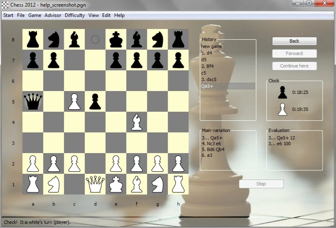Click the black pawn on d5
Viewport: 336px width, 228px height.
coord(95,102)
